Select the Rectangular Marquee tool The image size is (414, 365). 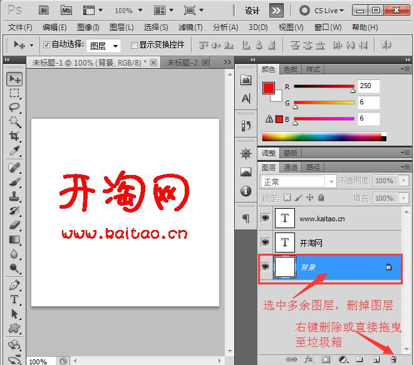(x=14, y=93)
